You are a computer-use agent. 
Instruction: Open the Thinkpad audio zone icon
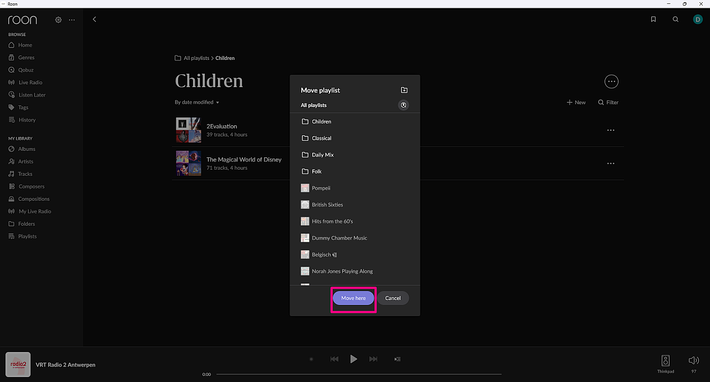[x=666, y=360]
